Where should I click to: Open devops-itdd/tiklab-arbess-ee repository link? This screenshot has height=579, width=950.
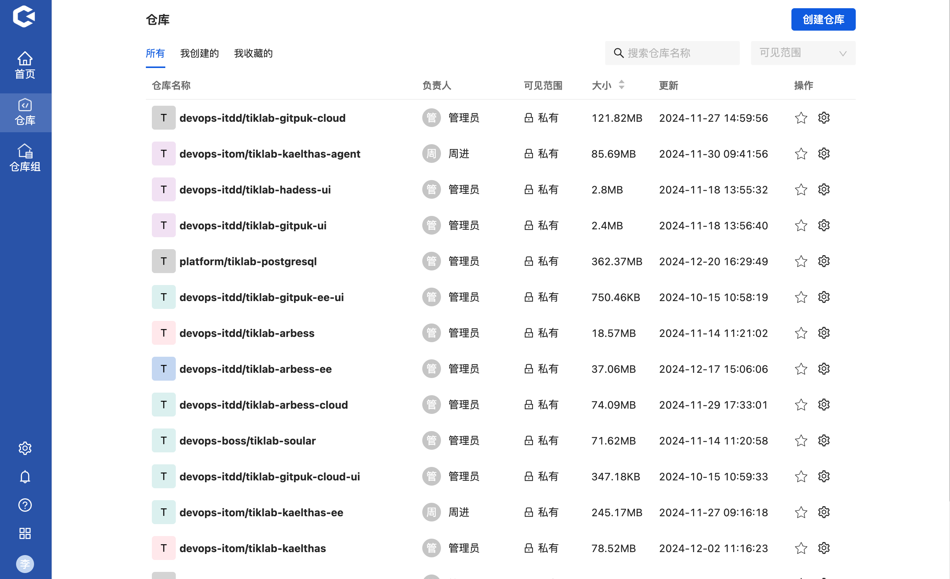255,369
